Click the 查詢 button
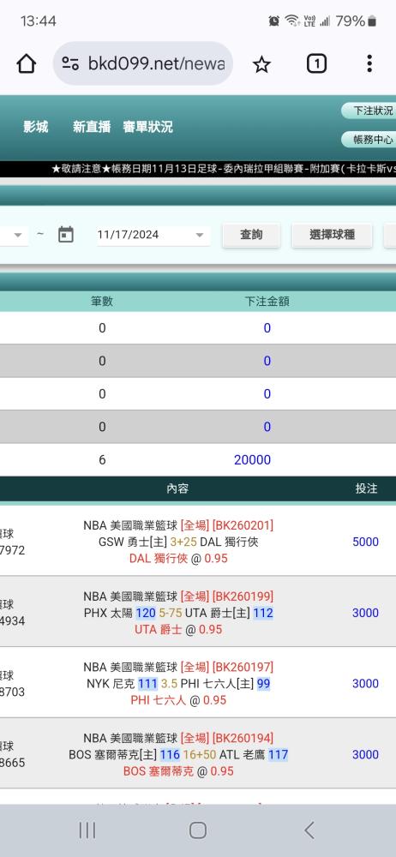The image size is (396, 857). (x=251, y=235)
